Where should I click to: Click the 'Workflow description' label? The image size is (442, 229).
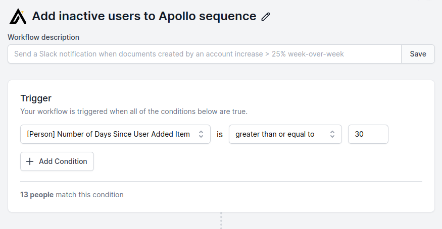[43, 37]
